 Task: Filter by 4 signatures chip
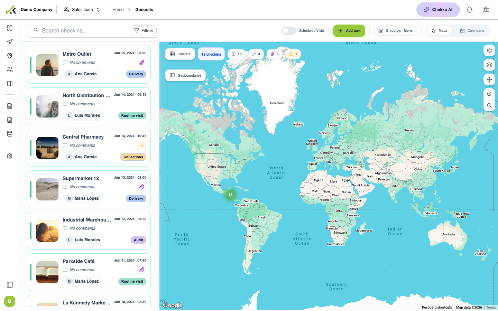(256, 54)
